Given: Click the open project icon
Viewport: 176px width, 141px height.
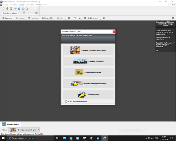Looking at the screenshot, I should tap(7, 9).
